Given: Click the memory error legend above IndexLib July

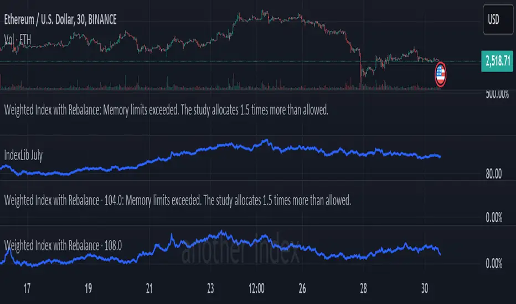Looking at the screenshot, I should 167,110.
